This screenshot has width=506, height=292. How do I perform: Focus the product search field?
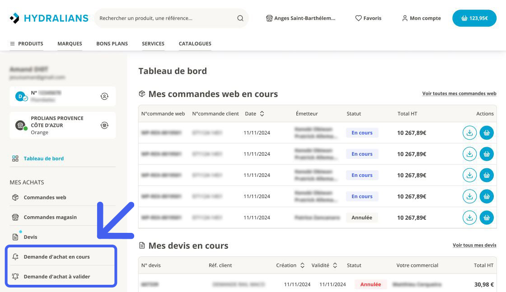tap(171, 19)
